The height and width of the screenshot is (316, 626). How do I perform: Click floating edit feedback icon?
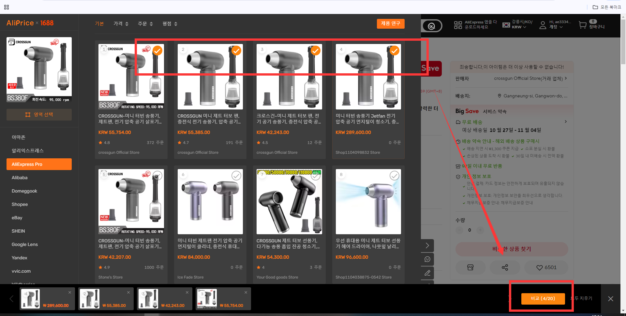click(427, 273)
